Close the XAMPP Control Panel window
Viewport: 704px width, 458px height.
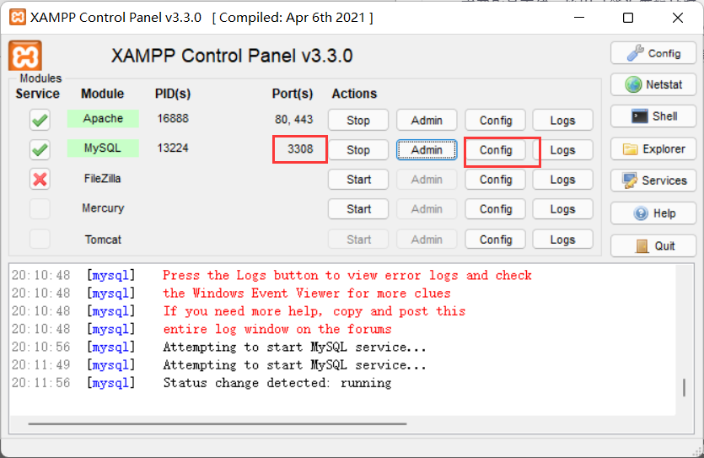(678, 18)
